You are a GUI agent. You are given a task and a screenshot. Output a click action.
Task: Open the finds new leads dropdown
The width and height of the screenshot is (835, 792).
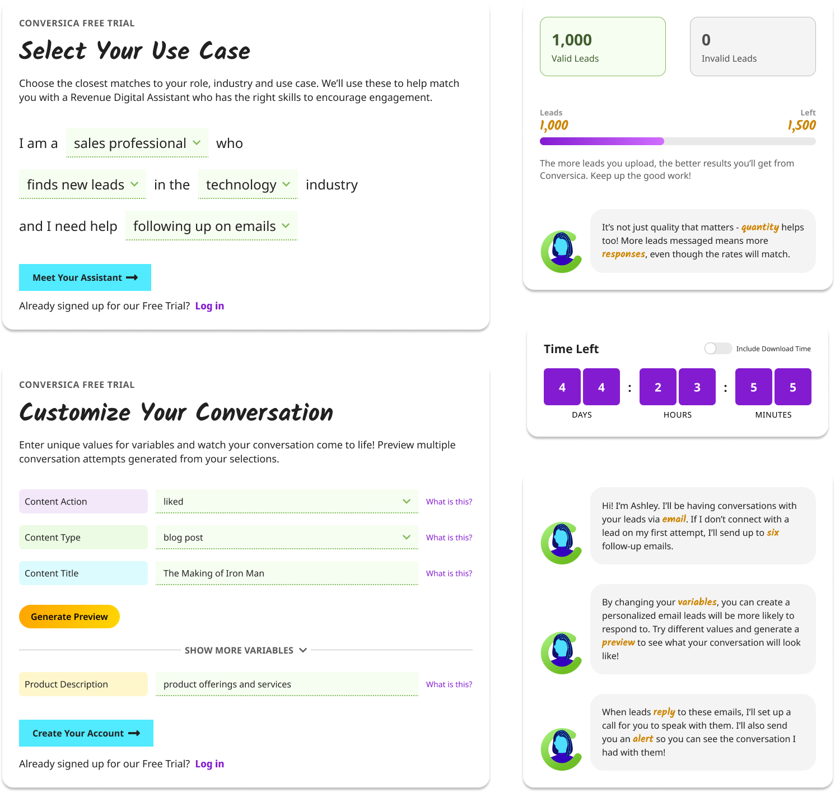coord(82,184)
